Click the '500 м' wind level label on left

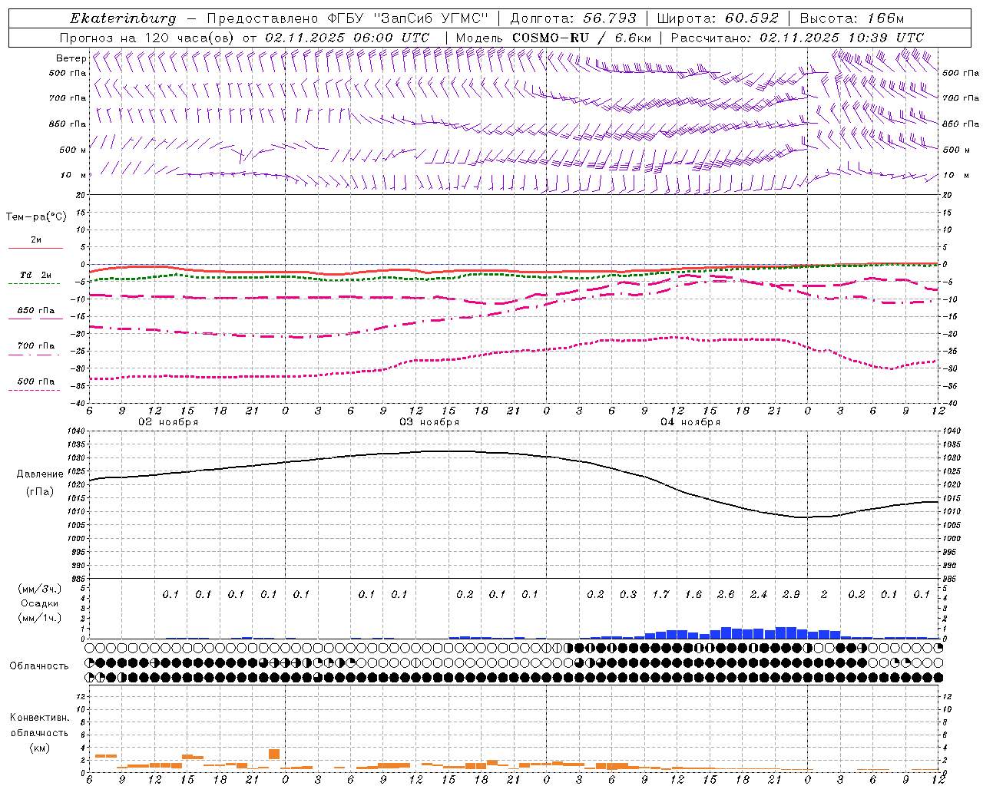click(73, 150)
